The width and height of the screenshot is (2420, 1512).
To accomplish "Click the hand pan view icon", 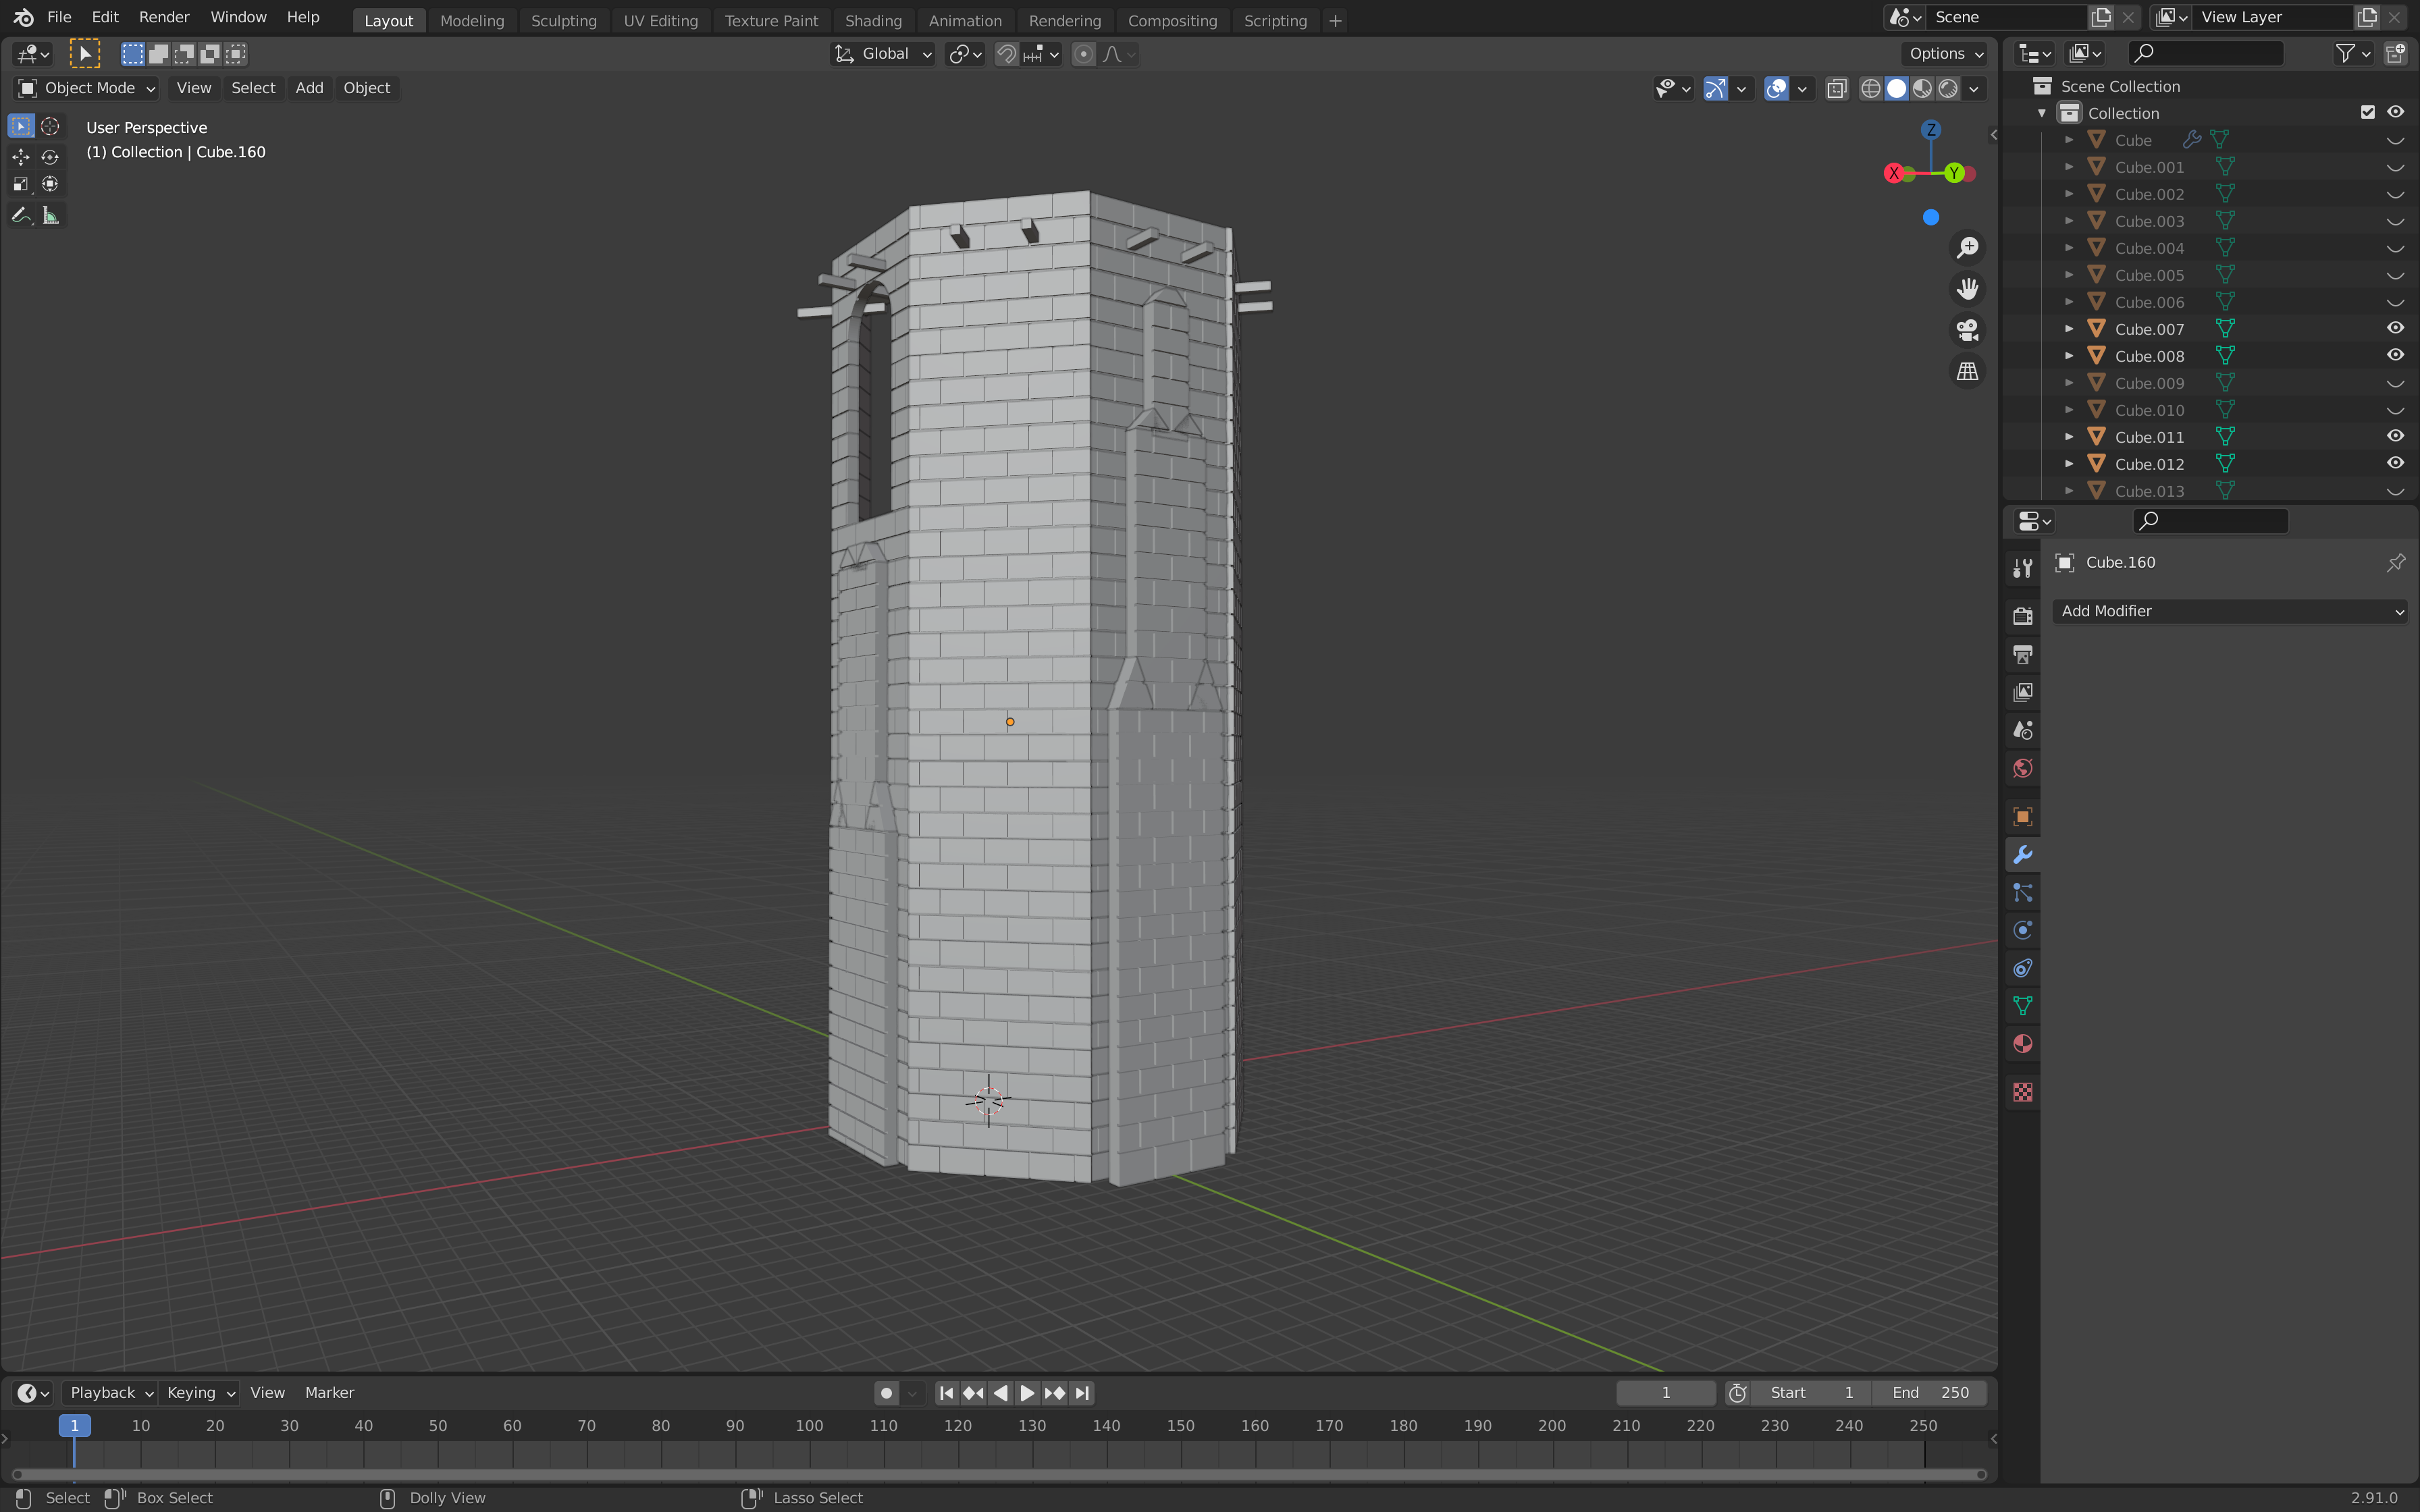I will click(x=1967, y=289).
